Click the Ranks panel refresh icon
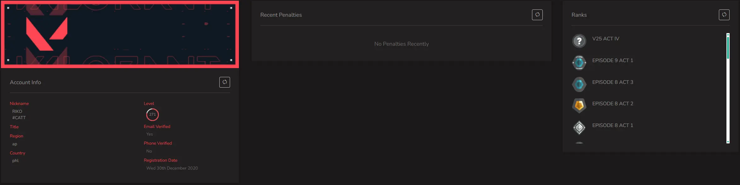This screenshot has width=740, height=185. [724, 15]
